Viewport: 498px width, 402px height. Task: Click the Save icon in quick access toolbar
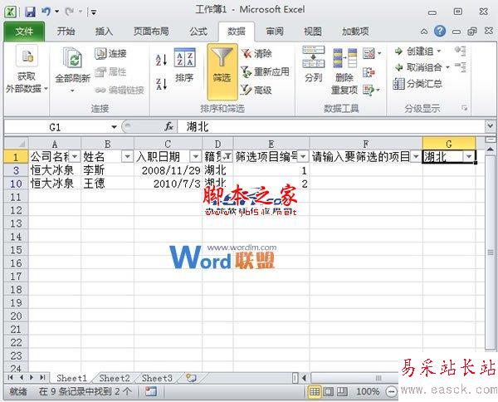(30, 12)
